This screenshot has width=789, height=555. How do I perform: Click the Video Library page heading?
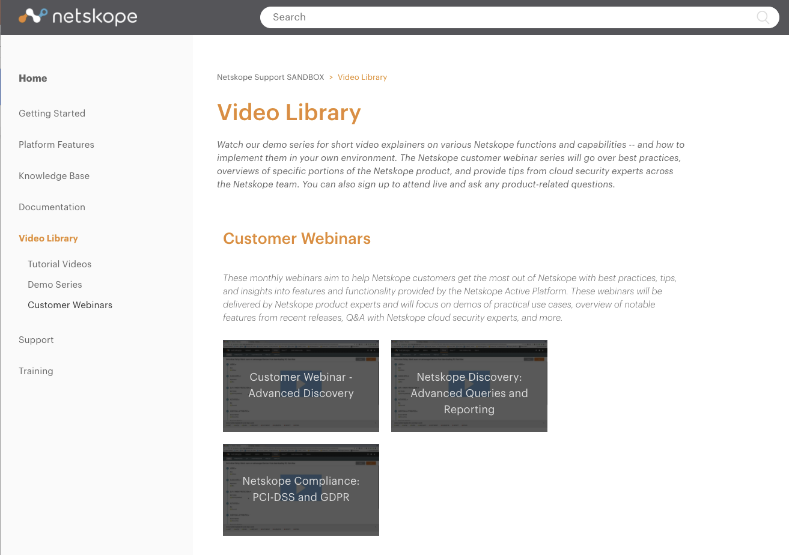coord(289,112)
